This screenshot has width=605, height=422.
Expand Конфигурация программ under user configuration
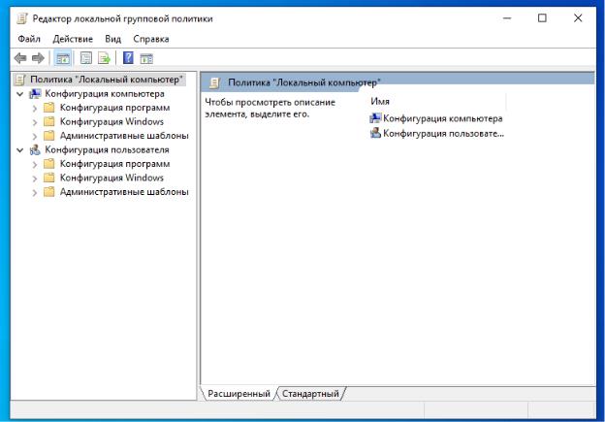pyautogui.click(x=35, y=164)
